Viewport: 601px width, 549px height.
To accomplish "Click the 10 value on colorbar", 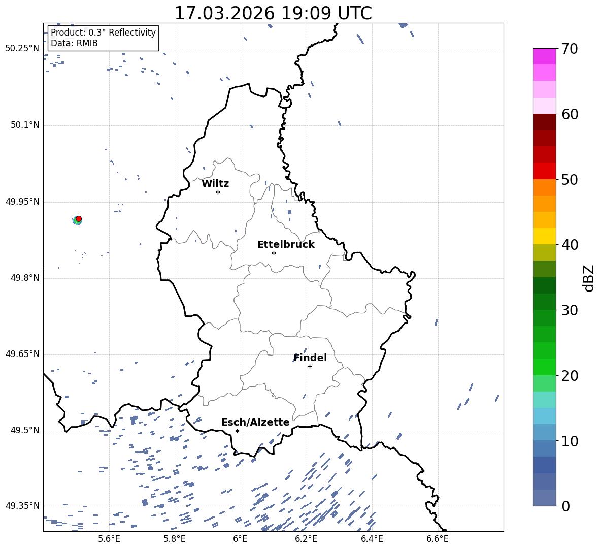I will click(570, 441).
